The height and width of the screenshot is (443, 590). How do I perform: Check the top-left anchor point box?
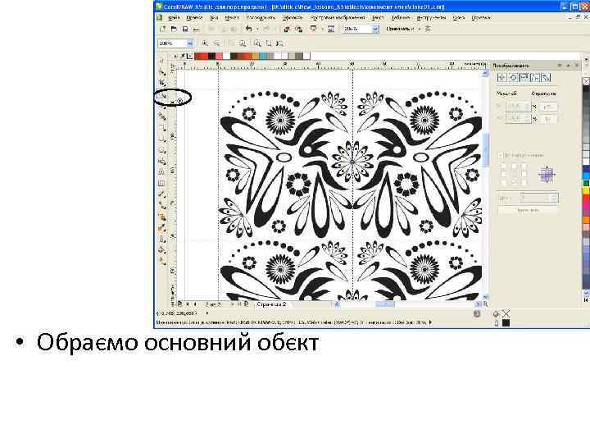(x=504, y=166)
